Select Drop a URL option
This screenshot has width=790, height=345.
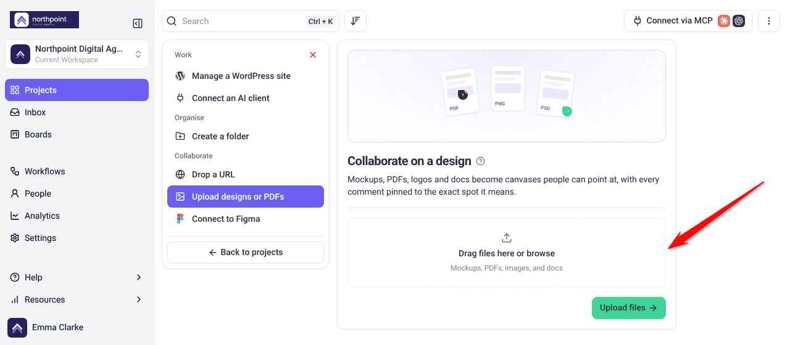pyautogui.click(x=246, y=174)
